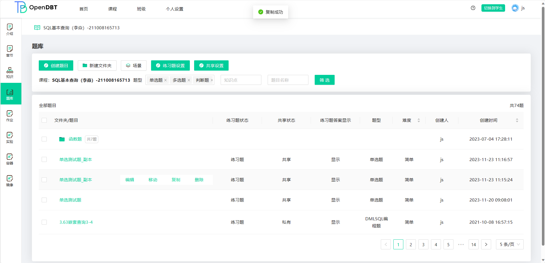Open the 单选测试题 question link
Screen dimensions: 545x263
pos(70,200)
